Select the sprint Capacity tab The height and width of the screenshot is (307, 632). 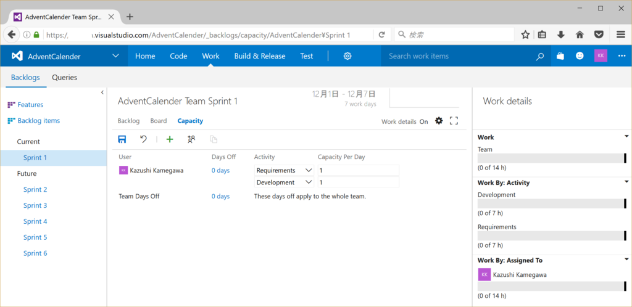point(190,121)
